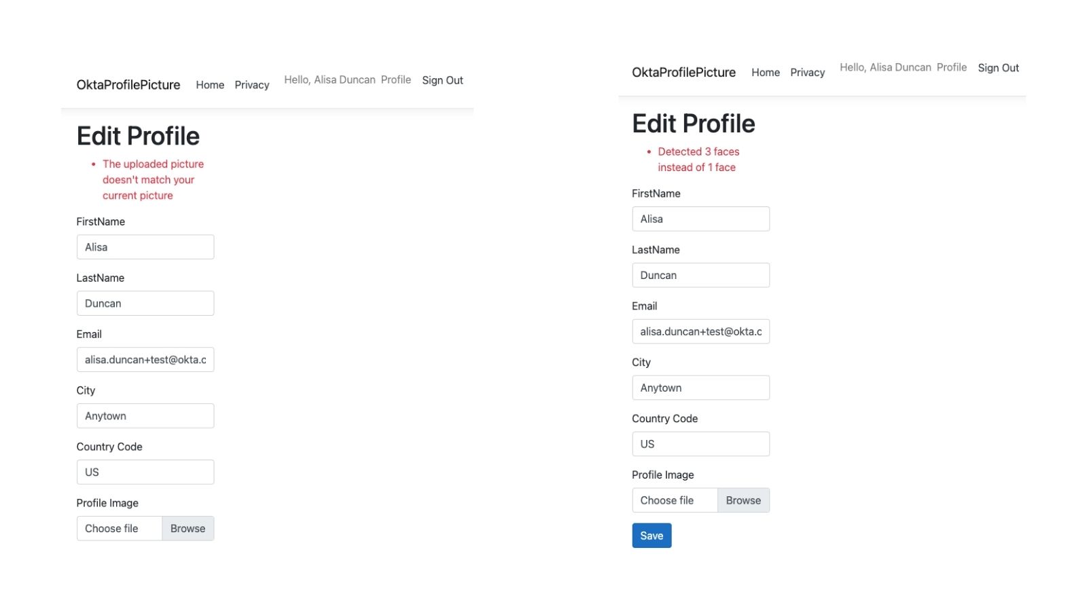Open Home link on the 'Detected 3 faces' page
The image size is (1087, 611).
click(x=765, y=73)
